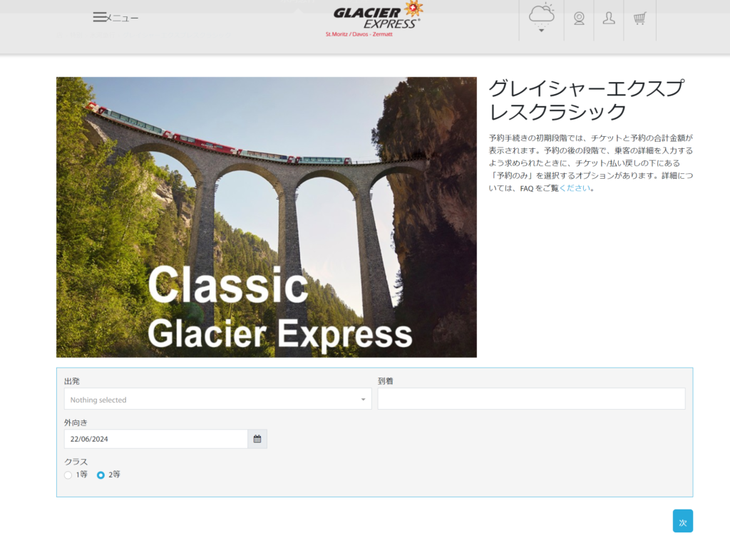Viewport: 730px width, 538px height.
Task: Open the weather cloud icon
Action: [x=541, y=13]
